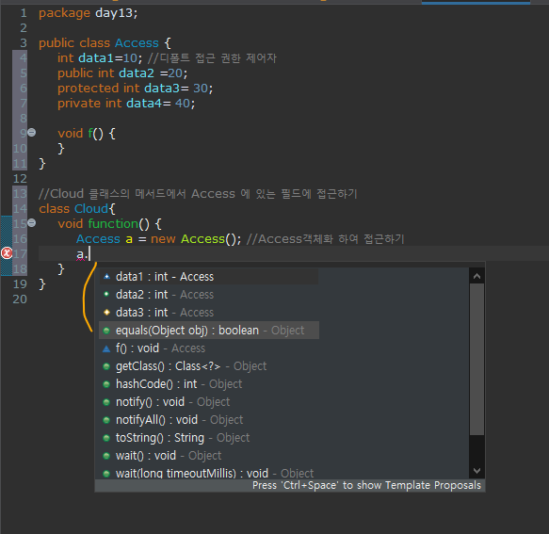Screen dimensions: 549x534
Task: Click the Template Proposals hint status bar
Action: pos(290,485)
